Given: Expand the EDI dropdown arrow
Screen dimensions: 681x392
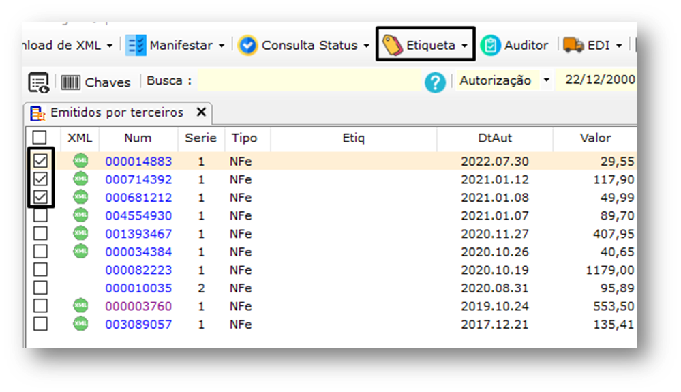Looking at the screenshot, I should coord(619,46).
